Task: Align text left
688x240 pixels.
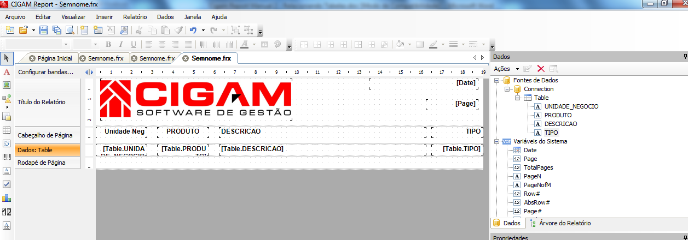Action: 148,44
